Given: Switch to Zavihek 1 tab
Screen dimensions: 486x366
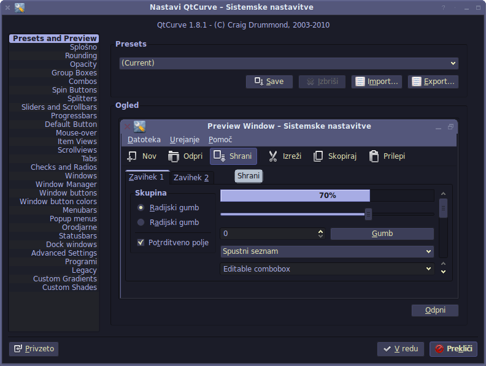Looking at the screenshot, I should point(147,177).
